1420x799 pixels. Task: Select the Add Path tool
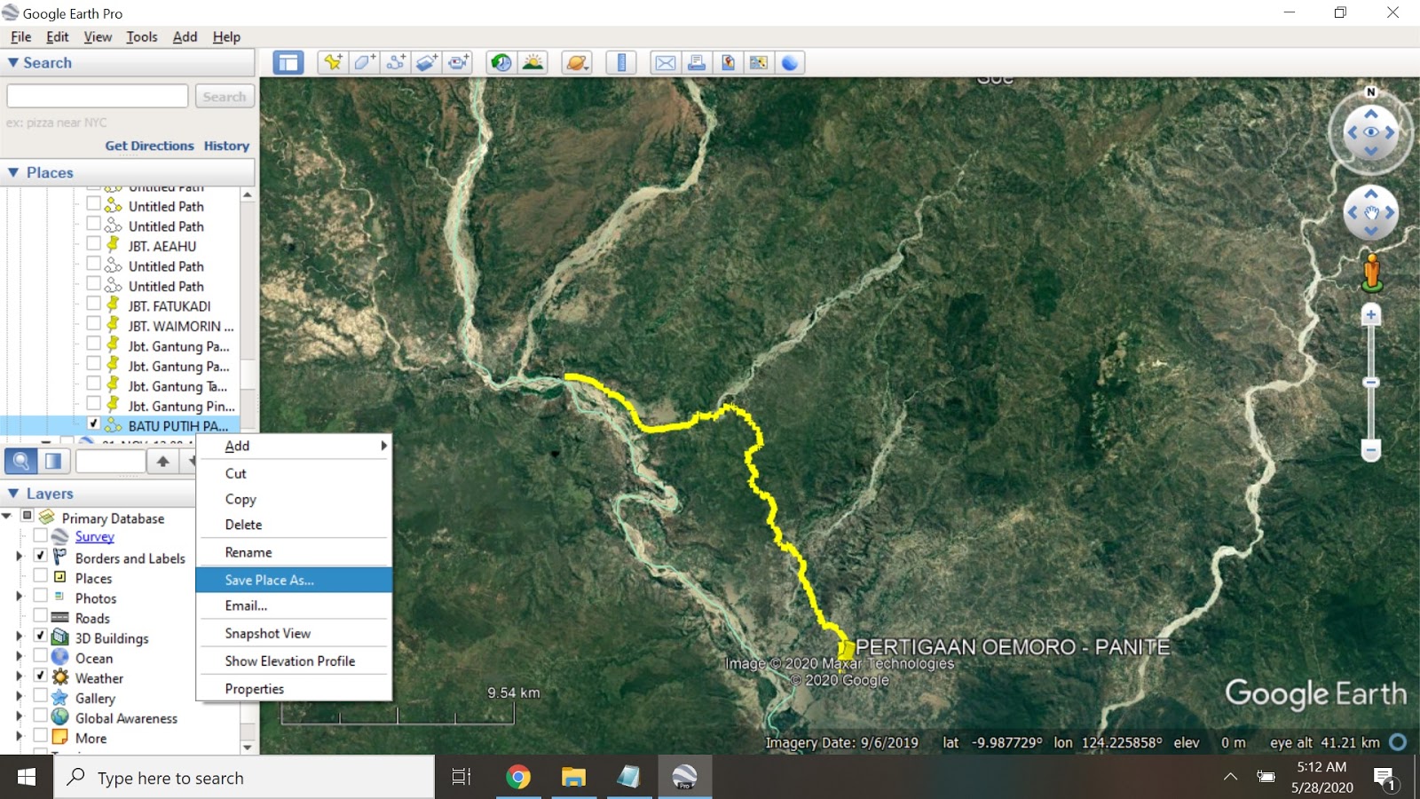(396, 62)
